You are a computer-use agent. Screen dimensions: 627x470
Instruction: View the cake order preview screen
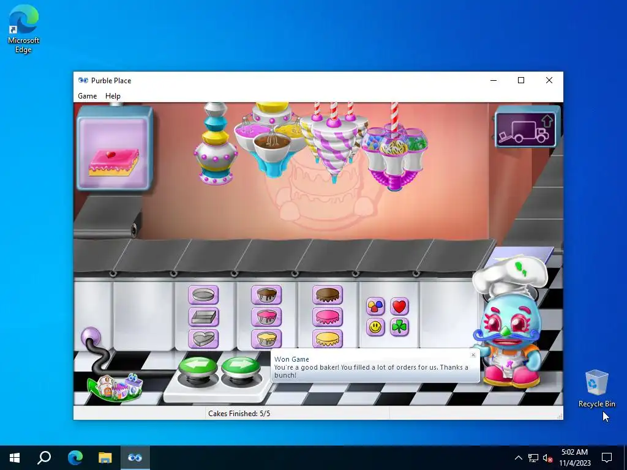click(x=115, y=149)
